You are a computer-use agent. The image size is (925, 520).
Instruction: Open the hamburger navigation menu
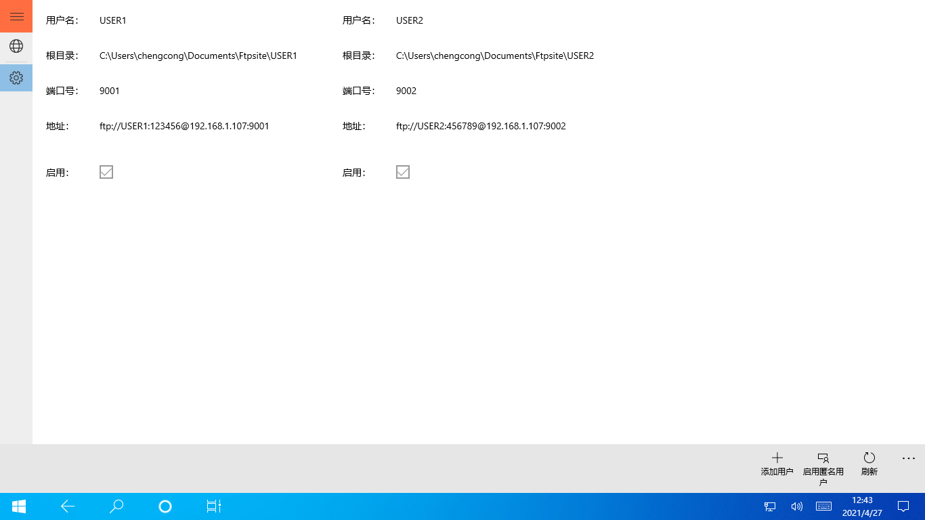click(x=16, y=16)
